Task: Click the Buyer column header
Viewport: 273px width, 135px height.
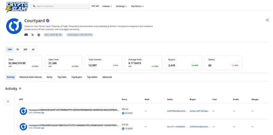Action: (x=192, y=99)
